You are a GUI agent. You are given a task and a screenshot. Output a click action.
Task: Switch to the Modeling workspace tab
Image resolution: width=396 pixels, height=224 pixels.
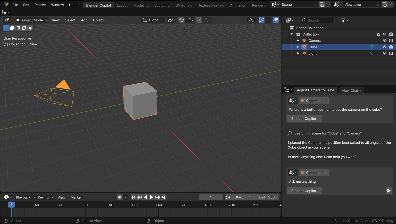click(141, 5)
